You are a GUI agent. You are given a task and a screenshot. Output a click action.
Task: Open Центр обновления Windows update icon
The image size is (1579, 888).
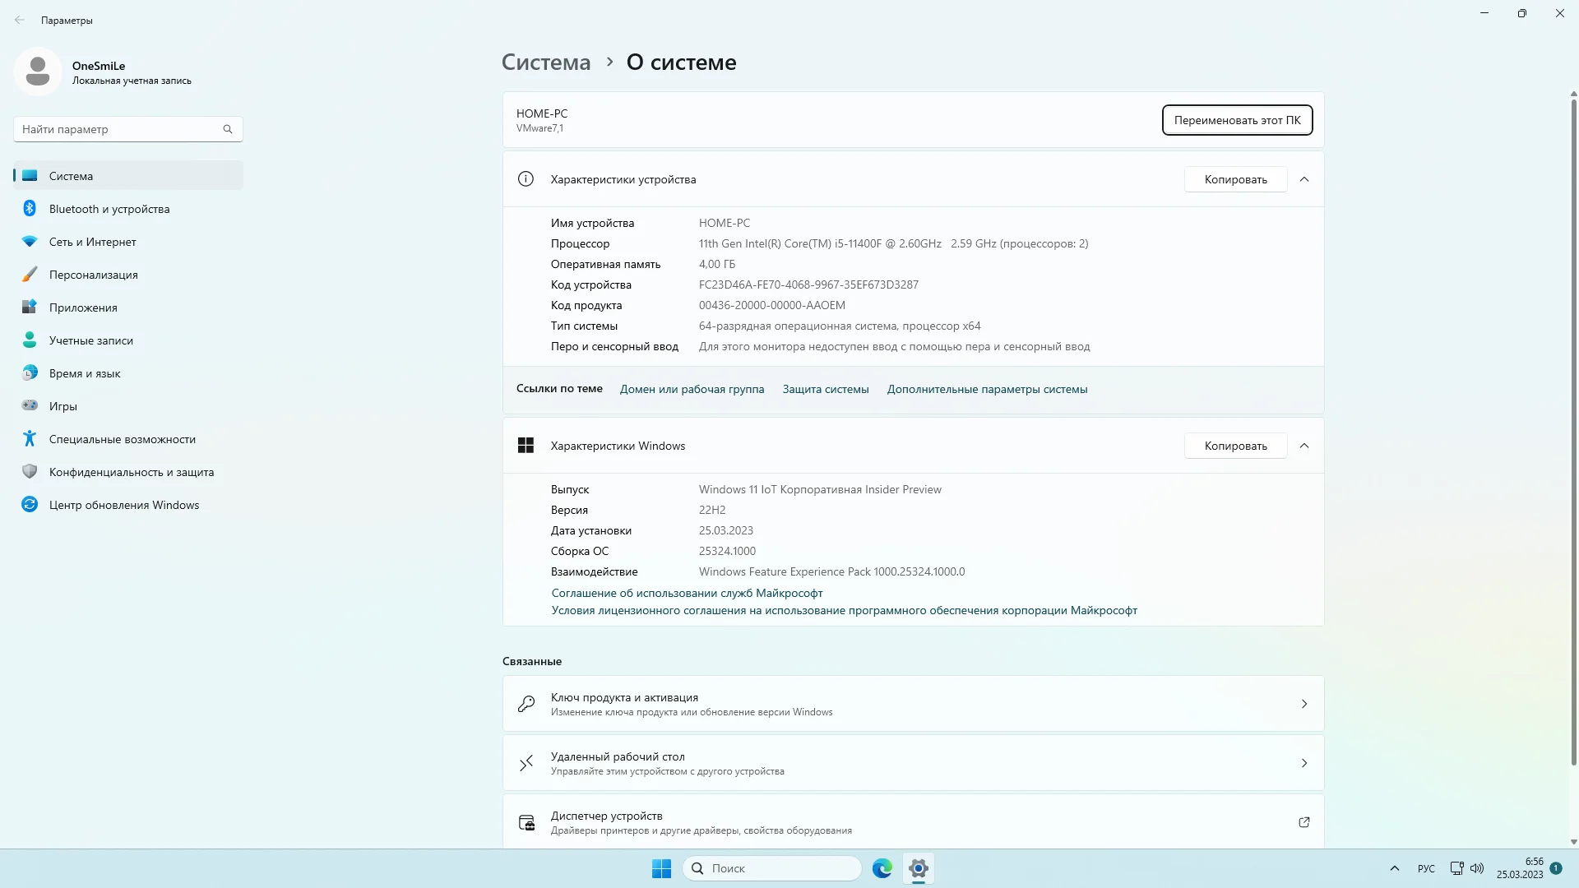pyautogui.click(x=30, y=505)
